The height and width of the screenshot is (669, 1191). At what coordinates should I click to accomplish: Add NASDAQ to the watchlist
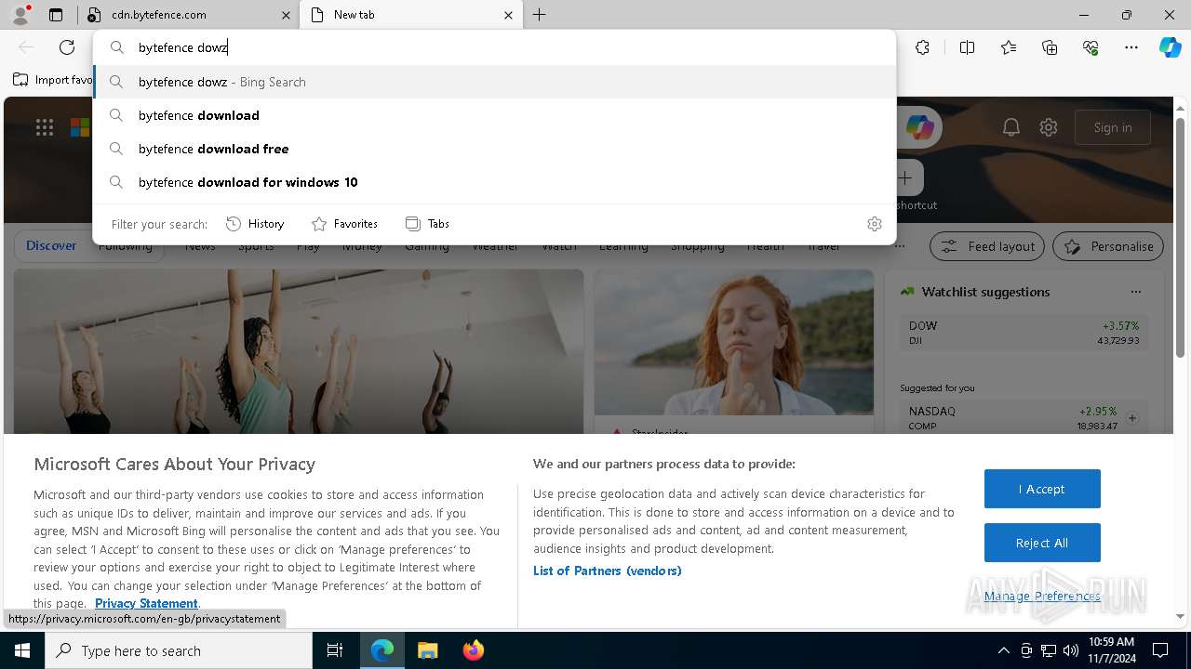point(1132,418)
